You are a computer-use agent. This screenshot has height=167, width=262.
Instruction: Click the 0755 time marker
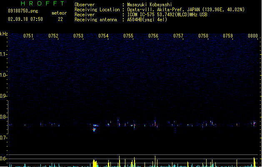click(128, 36)
